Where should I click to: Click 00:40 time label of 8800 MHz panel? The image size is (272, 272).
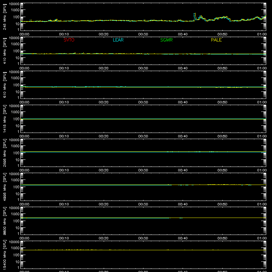[x=183, y=238]
